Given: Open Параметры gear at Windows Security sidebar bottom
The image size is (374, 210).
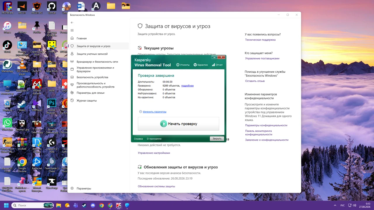Looking at the screenshot, I should [x=98, y=188].
